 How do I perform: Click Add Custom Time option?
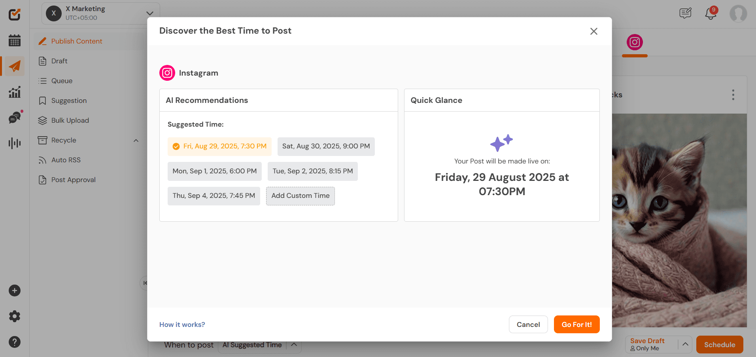point(300,196)
